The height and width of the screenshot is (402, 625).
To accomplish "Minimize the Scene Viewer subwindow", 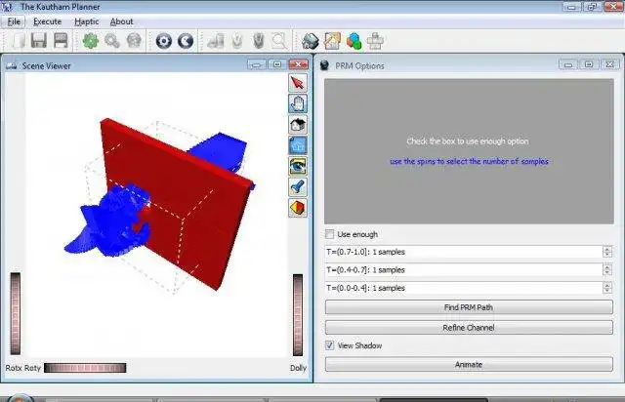I will tap(257, 64).
